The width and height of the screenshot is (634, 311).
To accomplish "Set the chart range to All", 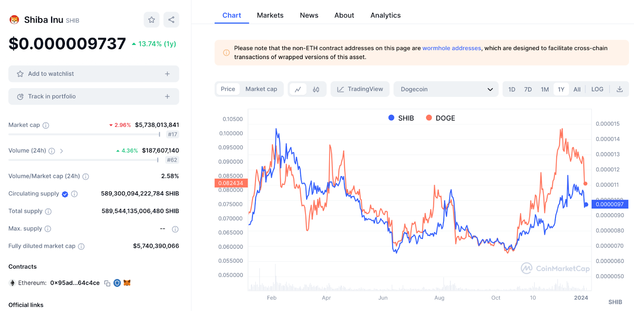I will coord(577,90).
